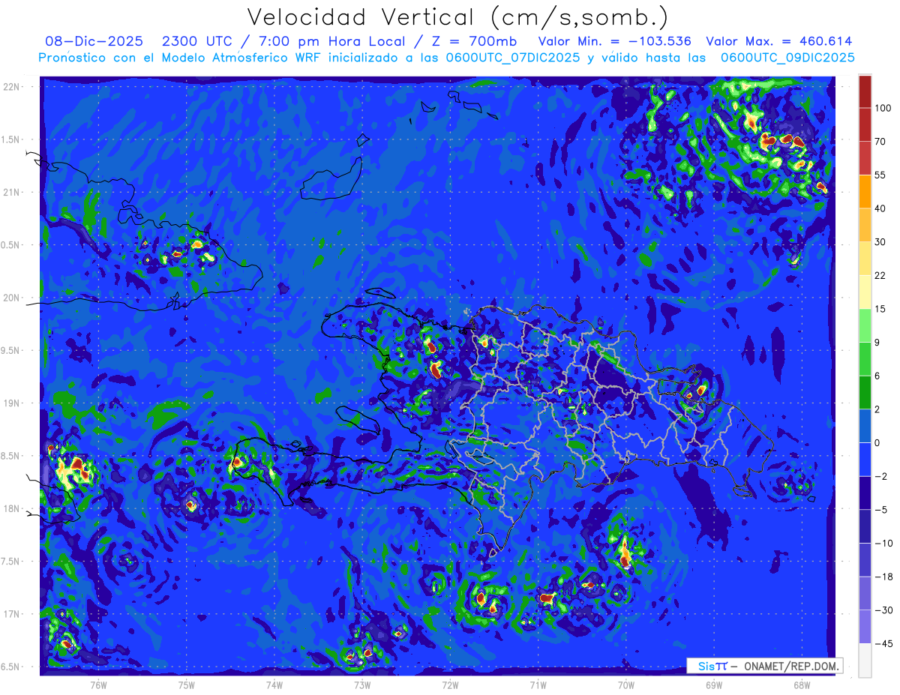Screen dimensions: 900x695
Task: Click the "68W" longitude label
Action: (802, 685)
